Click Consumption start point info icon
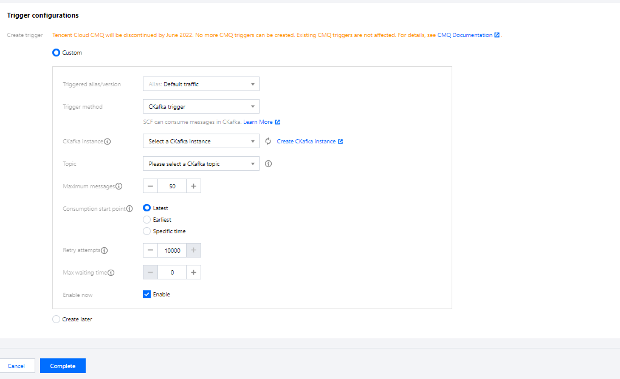 click(129, 209)
